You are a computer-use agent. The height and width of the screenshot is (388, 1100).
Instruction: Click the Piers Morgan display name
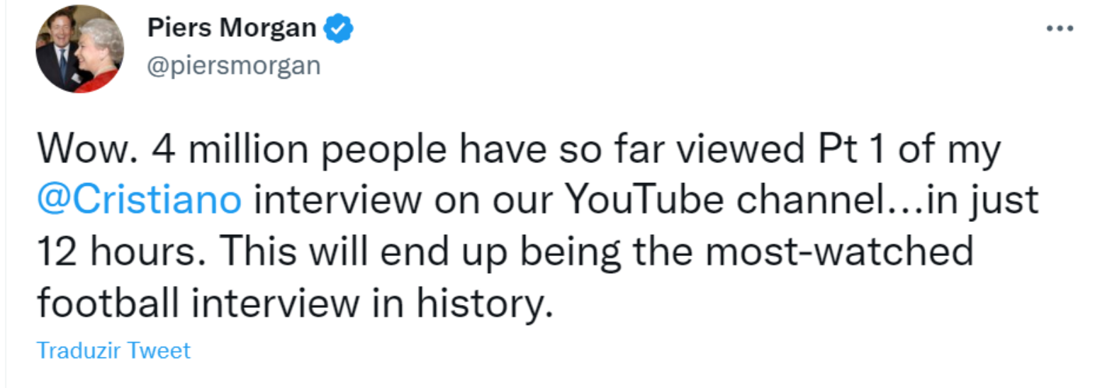point(232,28)
